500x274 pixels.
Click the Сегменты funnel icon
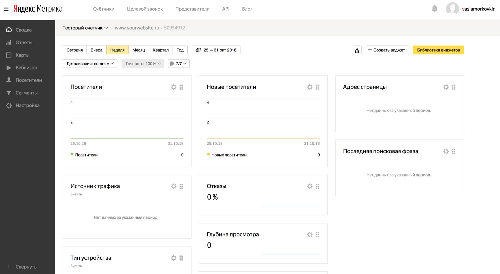click(x=9, y=93)
